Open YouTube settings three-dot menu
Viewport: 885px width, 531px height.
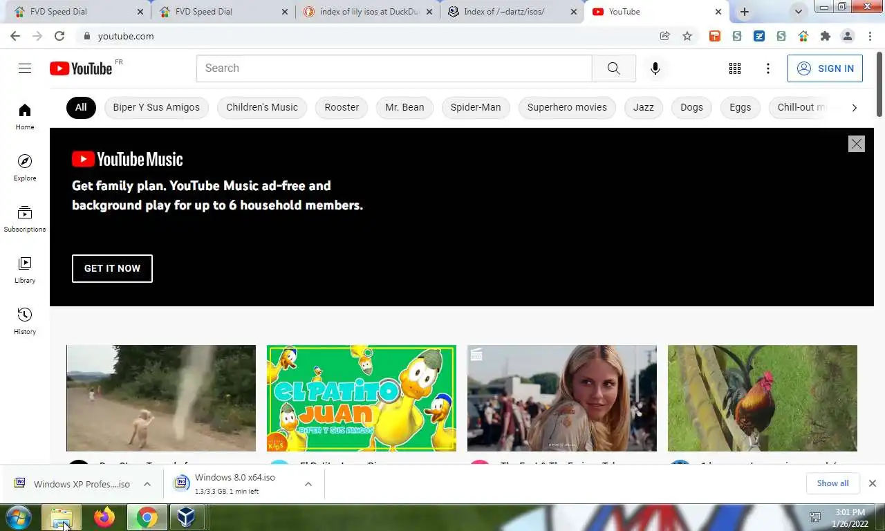pyautogui.click(x=767, y=68)
